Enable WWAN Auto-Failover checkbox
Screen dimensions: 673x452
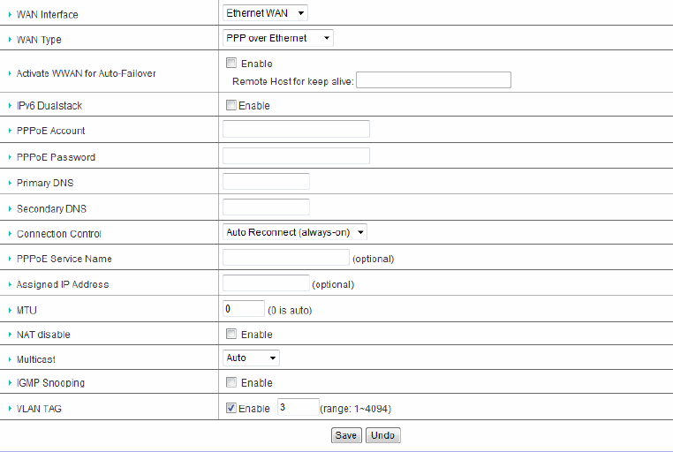(231, 64)
